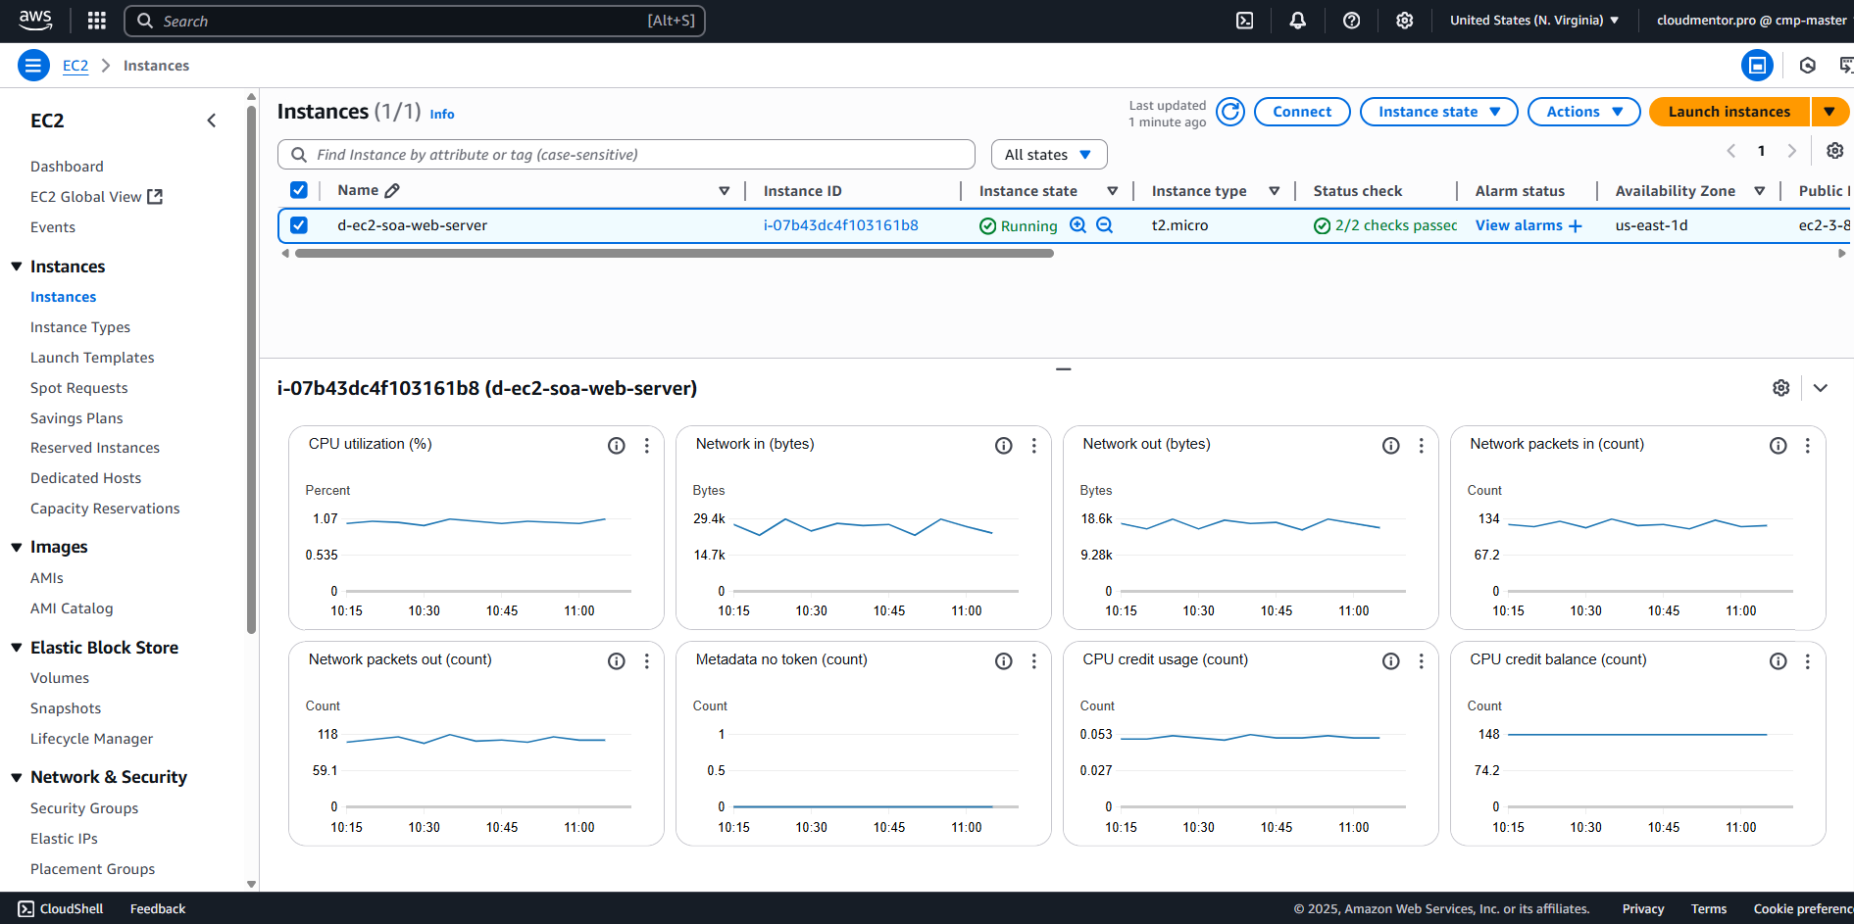Uncheck the d-ec2-soa-web-server row checkbox

click(299, 225)
